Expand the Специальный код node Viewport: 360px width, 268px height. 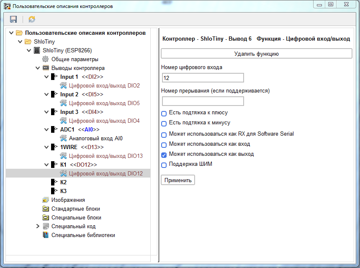click(38, 226)
